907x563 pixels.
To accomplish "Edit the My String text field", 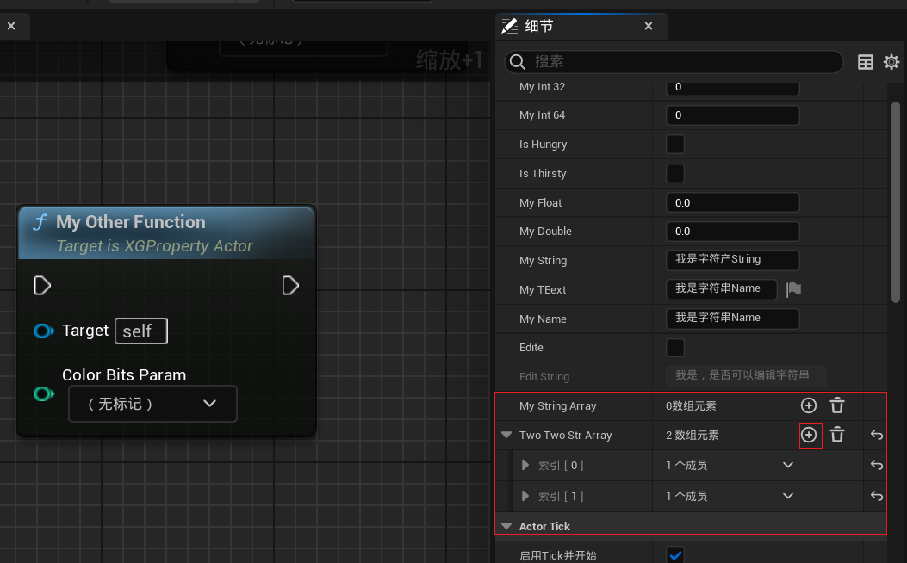I will 733,259.
